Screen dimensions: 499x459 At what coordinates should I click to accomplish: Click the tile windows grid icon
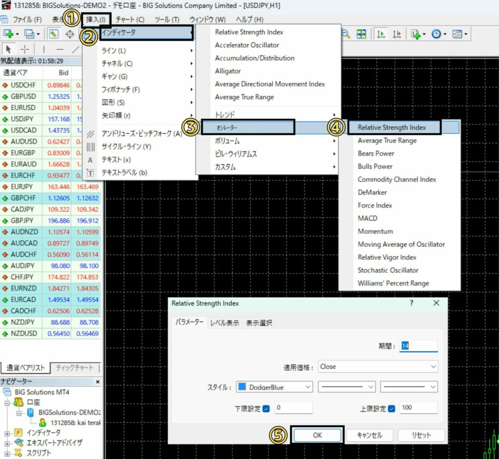[361, 34]
